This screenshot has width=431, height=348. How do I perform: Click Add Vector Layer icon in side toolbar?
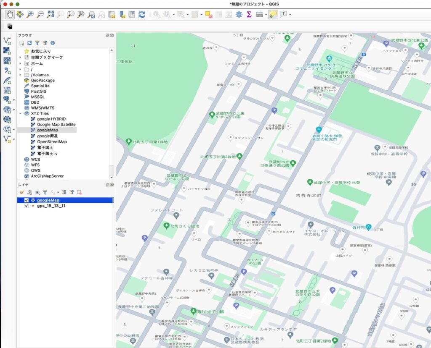(x=7, y=41)
